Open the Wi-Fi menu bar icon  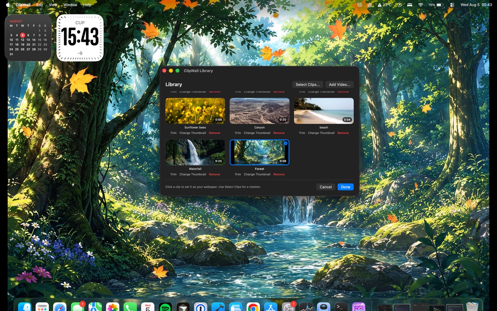(421, 5)
